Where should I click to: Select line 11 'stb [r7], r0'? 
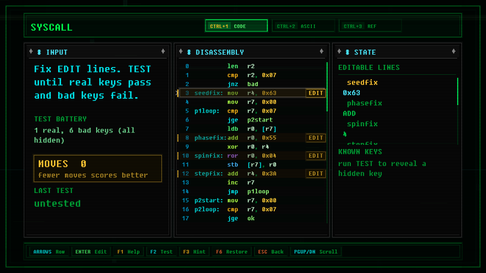tap(252, 165)
